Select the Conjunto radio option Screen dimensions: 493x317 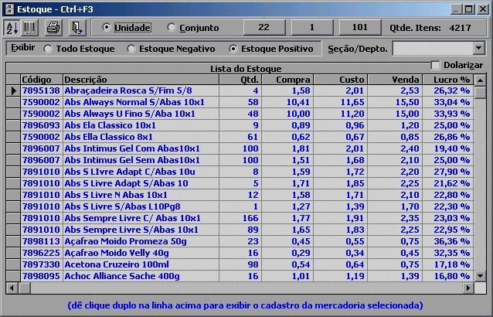coord(172,28)
